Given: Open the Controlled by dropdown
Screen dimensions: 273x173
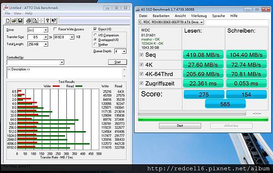Looking at the screenshot, I should (62, 62).
